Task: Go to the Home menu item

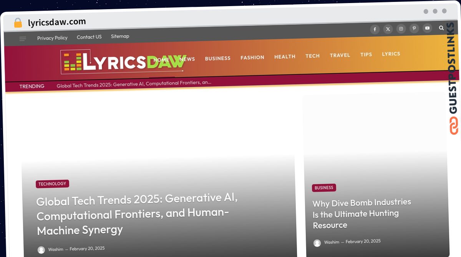Action: 161,60
